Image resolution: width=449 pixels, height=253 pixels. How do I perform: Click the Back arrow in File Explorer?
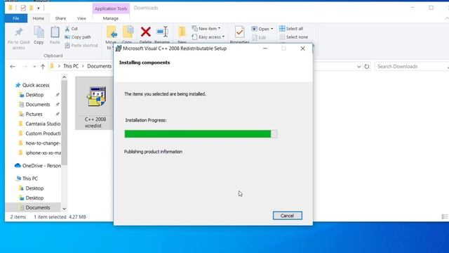[x=13, y=67]
